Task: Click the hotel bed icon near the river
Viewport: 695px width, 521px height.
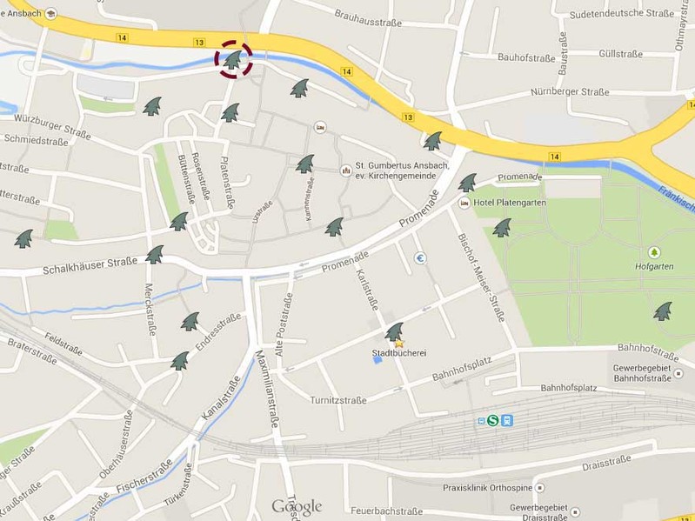Action: pos(320,127)
